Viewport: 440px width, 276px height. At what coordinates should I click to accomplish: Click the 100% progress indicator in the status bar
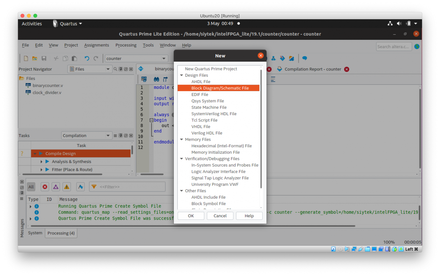click(x=389, y=242)
